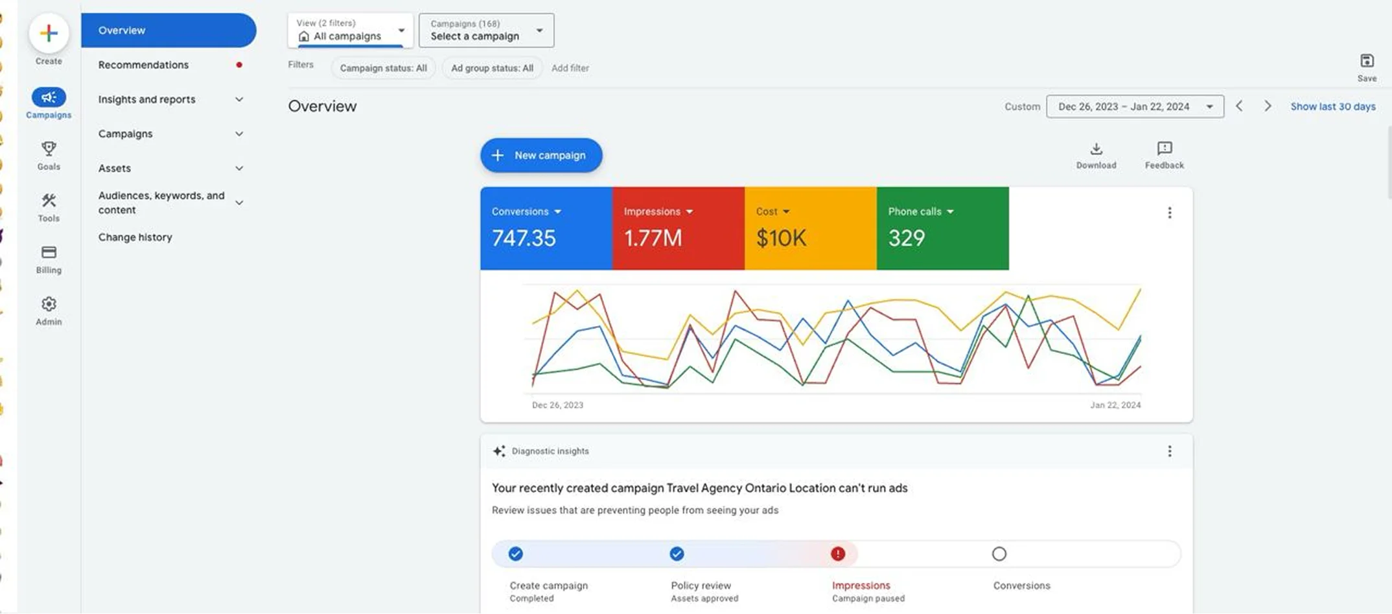The width and height of the screenshot is (1392, 614).
Task: Open Change history menu item
Action: (135, 237)
